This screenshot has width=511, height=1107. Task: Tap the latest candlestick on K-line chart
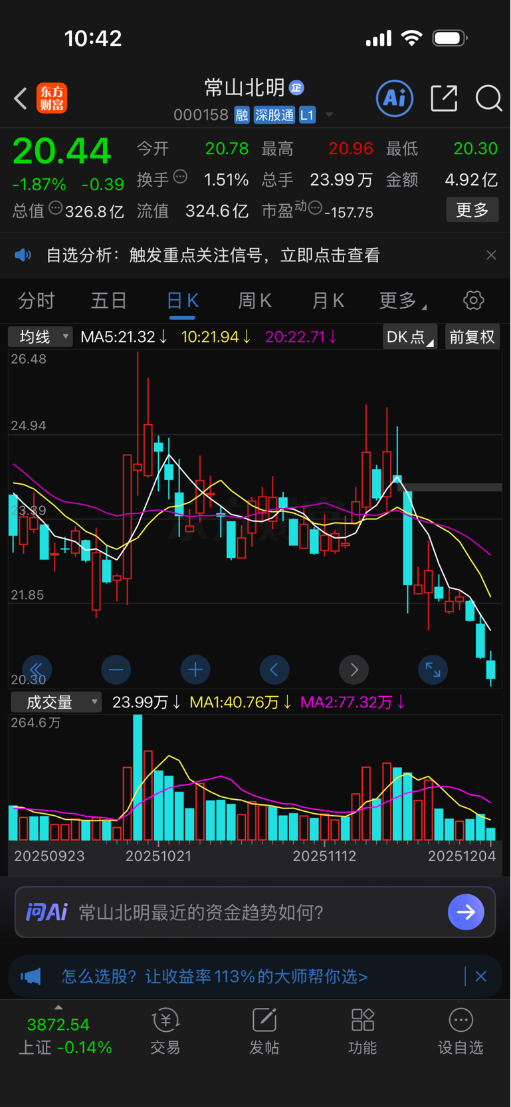click(x=491, y=670)
